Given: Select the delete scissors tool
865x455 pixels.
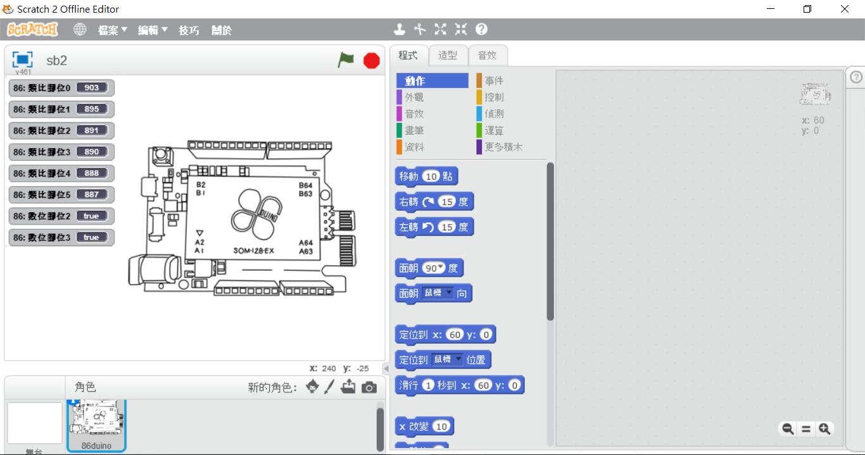Looking at the screenshot, I should pyautogui.click(x=420, y=29).
